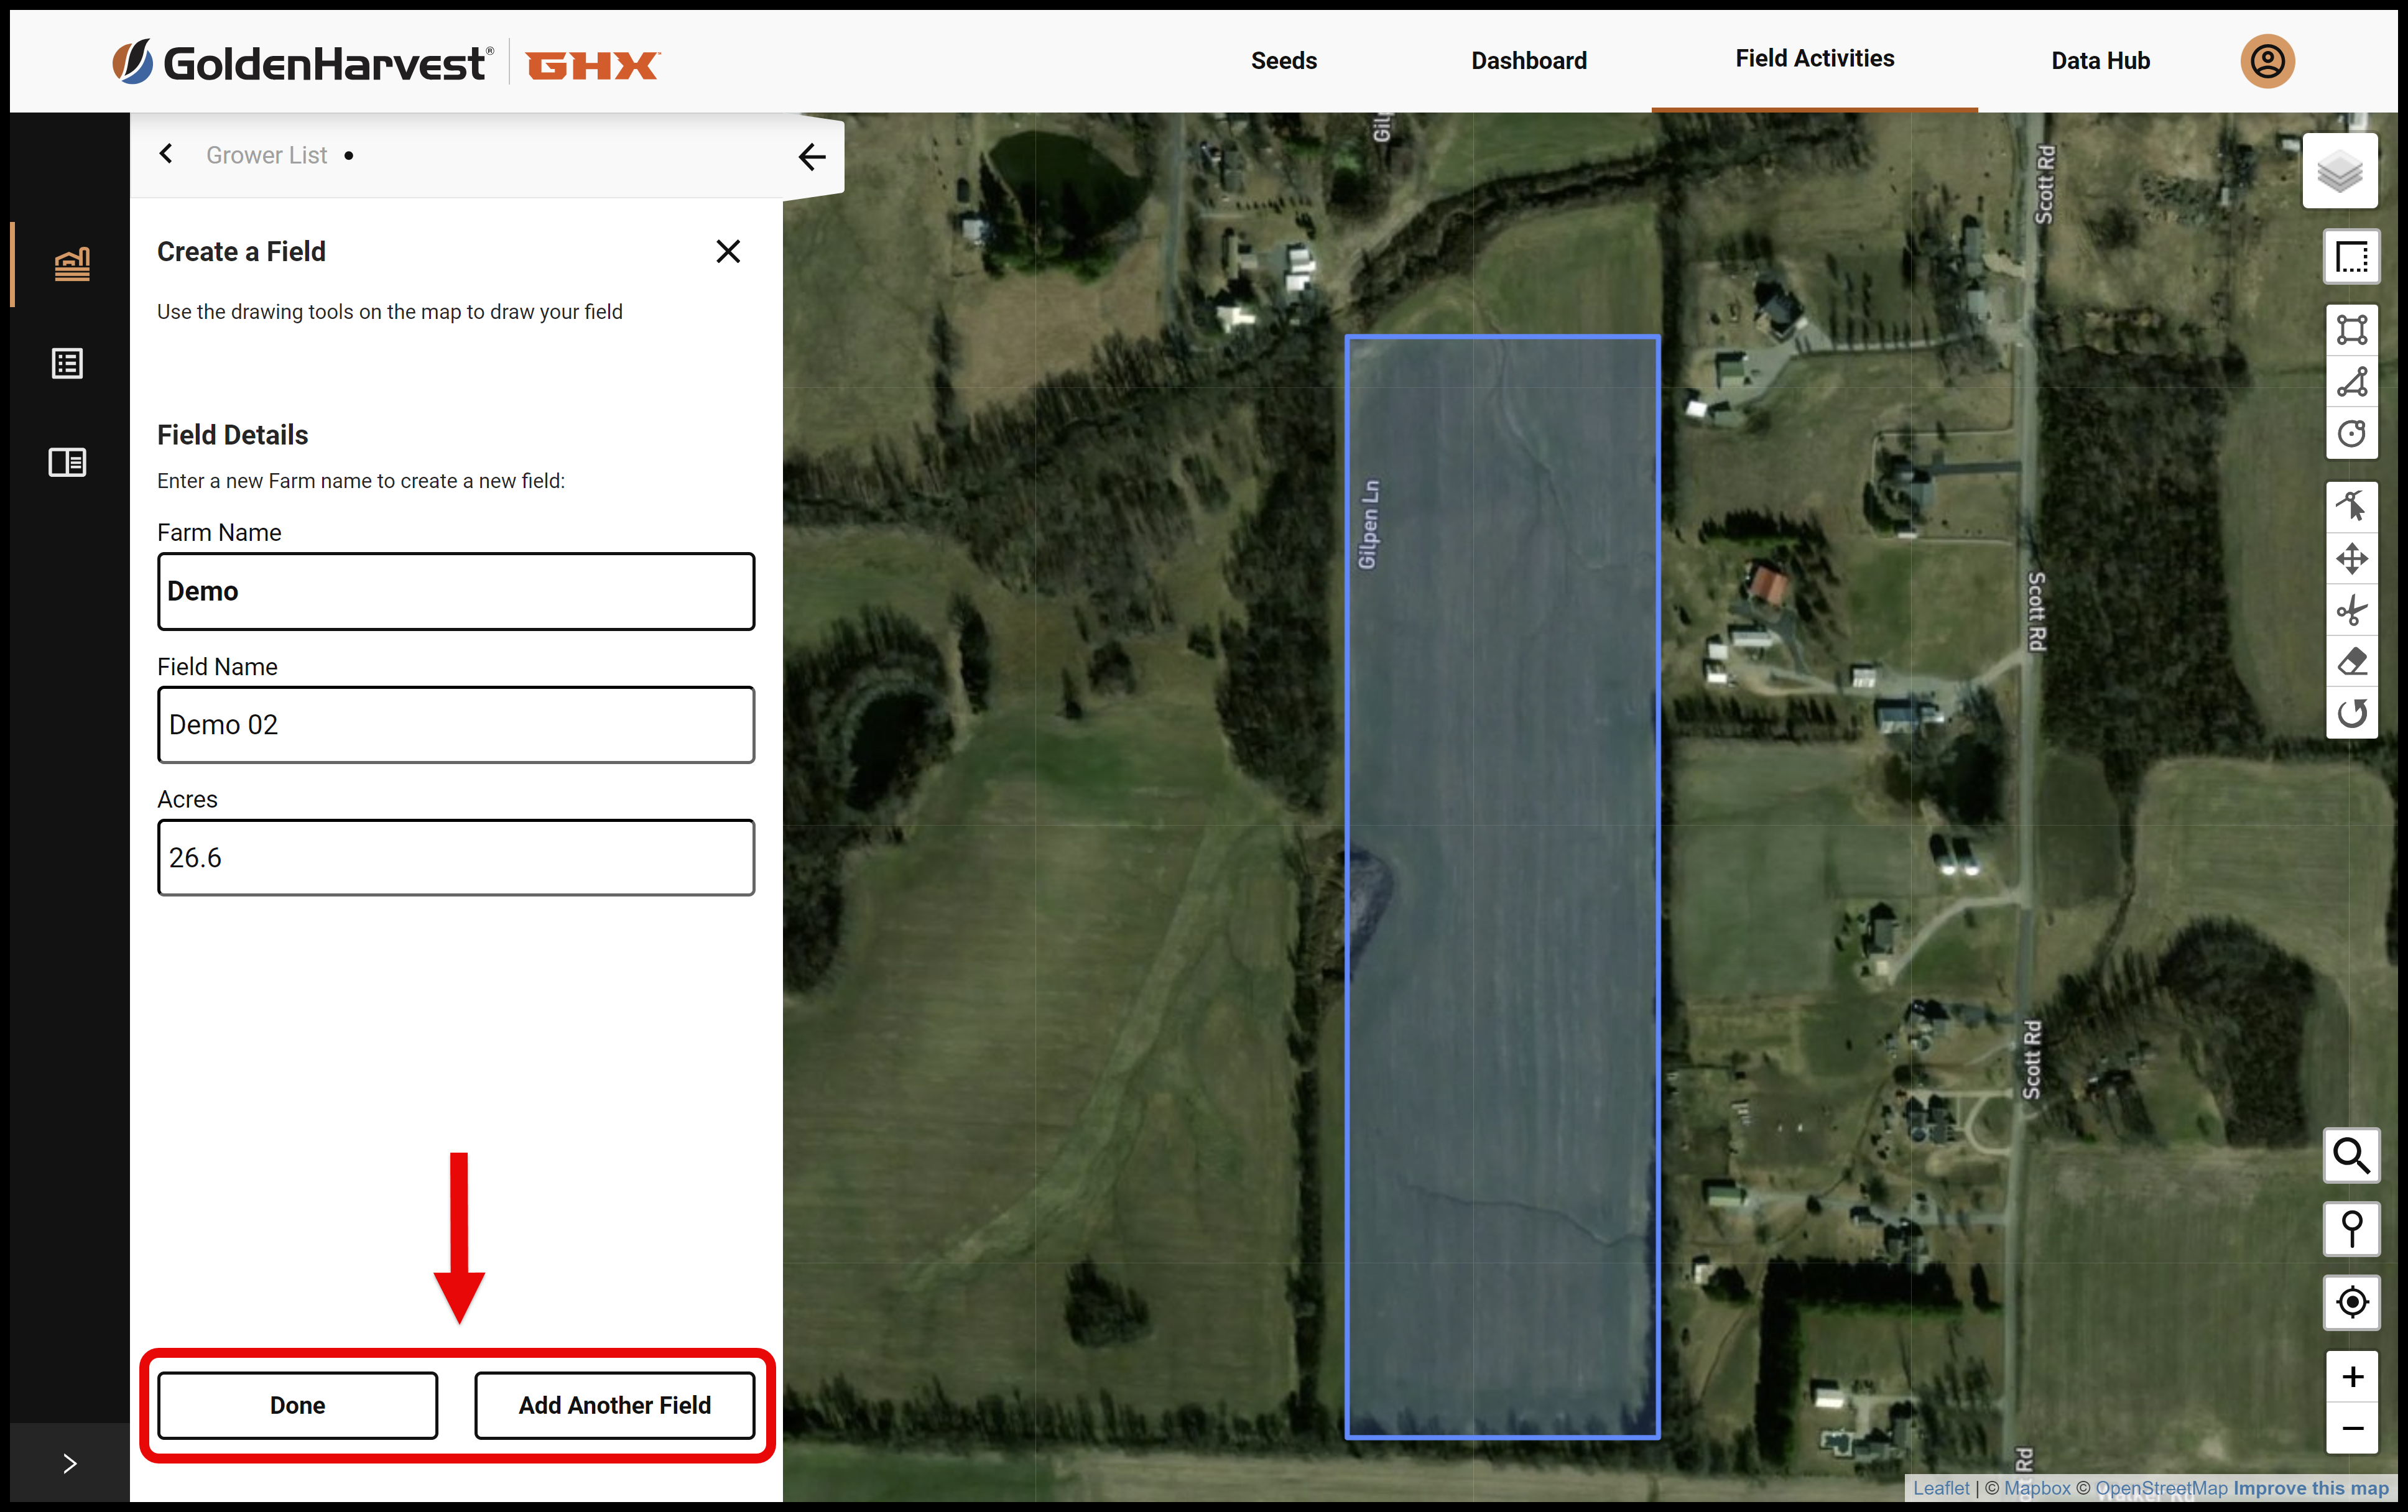Click the drop pin marker tool
Viewport: 2408px width, 1512px height.
2351,1229
